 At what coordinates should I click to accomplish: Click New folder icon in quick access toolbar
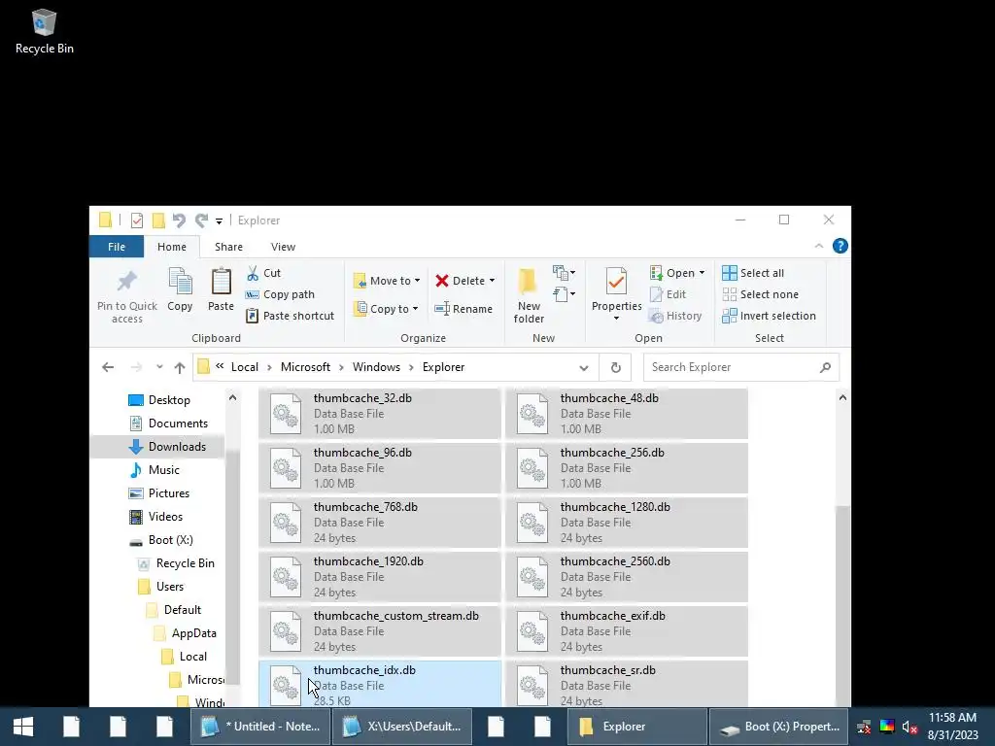pos(158,220)
